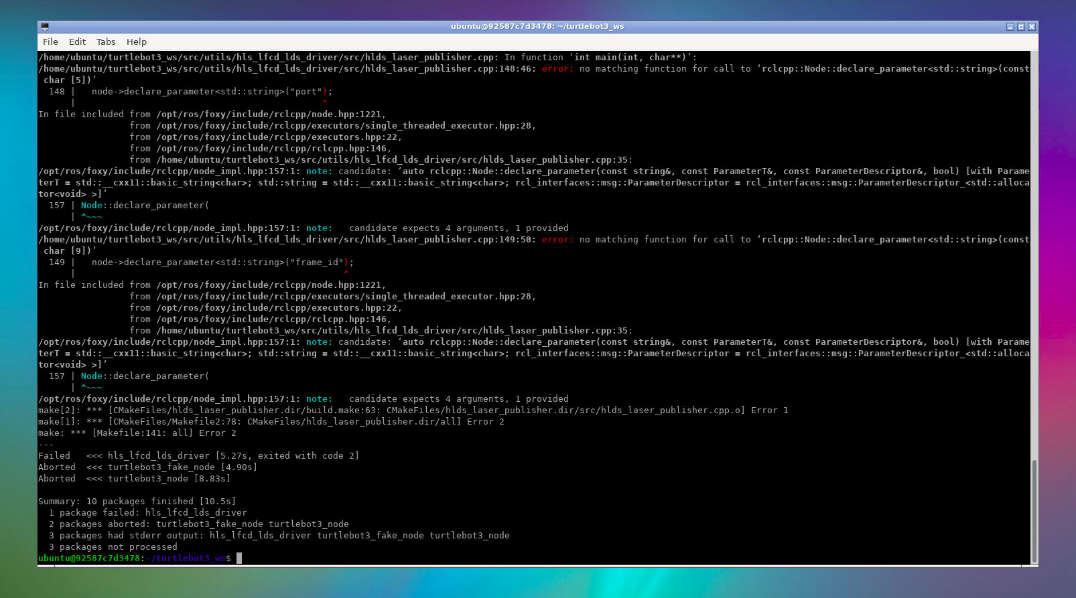
Task: Click 'Failed <<< hls_lfcd_lds_driver' line
Action: coord(198,456)
